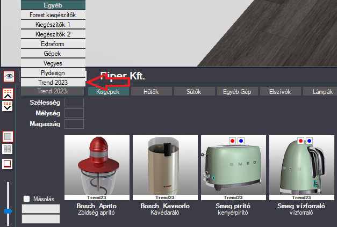Select the Smeg vízforraló kettle thumbnail
337x227 pixels.
pos(302,167)
